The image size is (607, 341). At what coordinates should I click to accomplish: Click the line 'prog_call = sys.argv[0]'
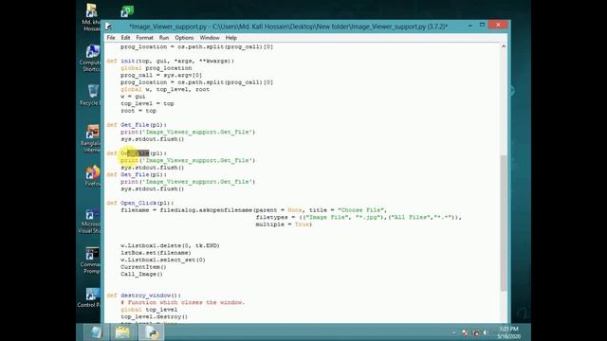(161, 75)
